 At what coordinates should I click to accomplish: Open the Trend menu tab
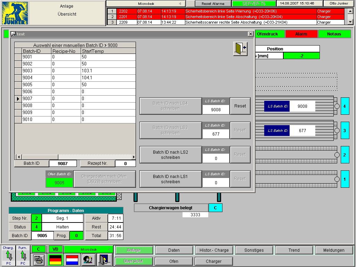(x=294, y=250)
